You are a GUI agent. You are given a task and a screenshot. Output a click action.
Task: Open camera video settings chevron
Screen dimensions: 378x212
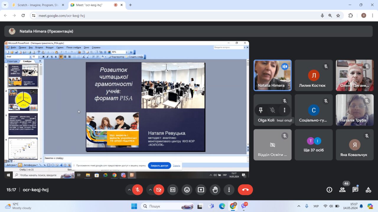150,190
